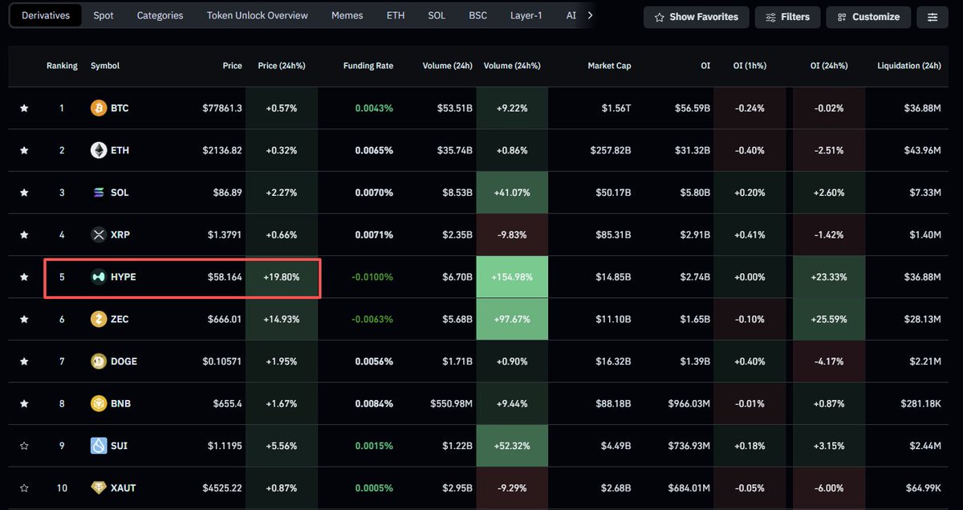963x510 pixels.
Task: Open the Categories tab
Action: 160,15
